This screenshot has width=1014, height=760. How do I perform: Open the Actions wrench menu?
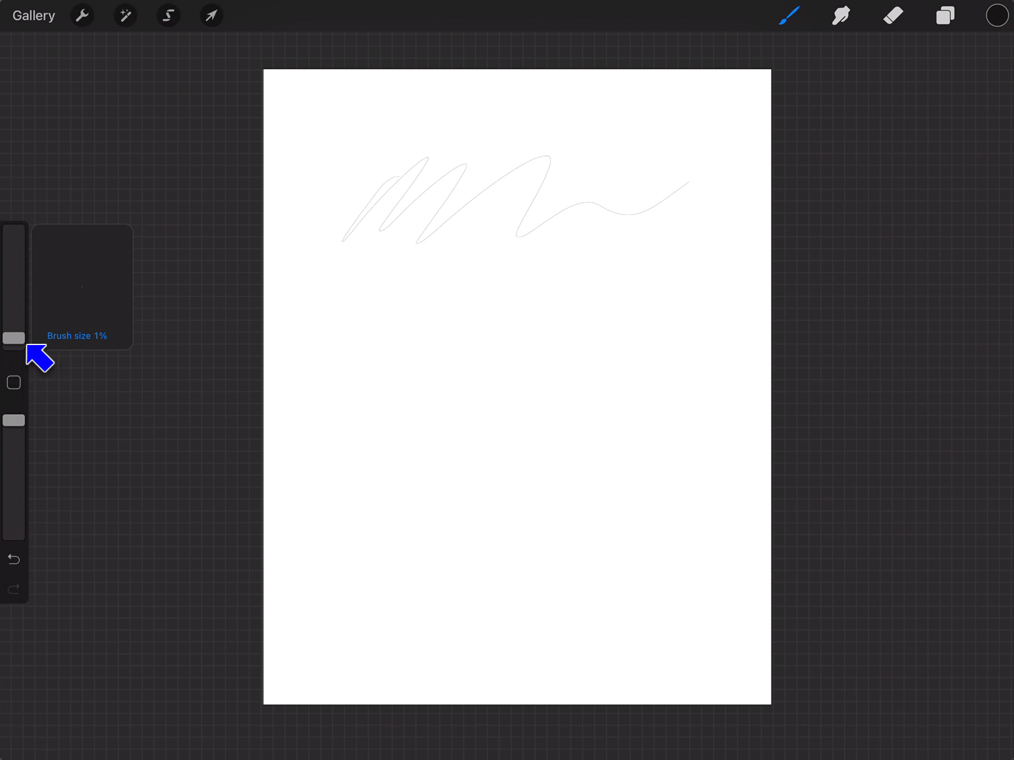[x=82, y=15]
